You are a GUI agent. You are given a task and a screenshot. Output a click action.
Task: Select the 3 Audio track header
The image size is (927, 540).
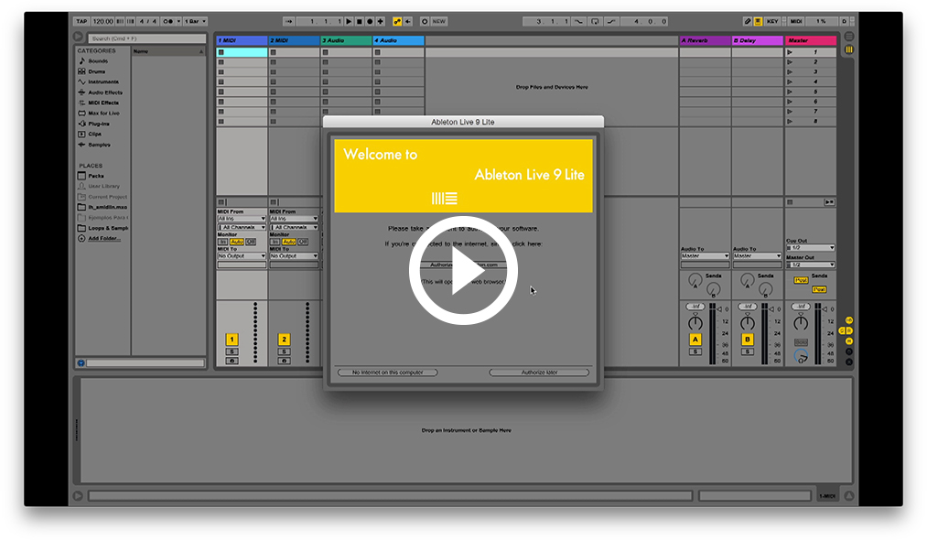[x=346, y=41]
